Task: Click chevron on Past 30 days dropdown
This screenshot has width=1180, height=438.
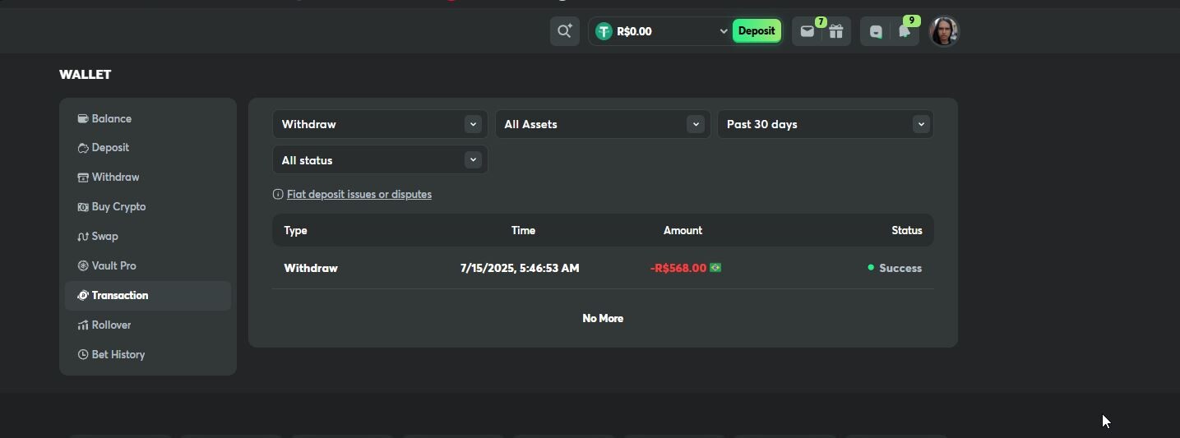Action: [x=921, y=124]
